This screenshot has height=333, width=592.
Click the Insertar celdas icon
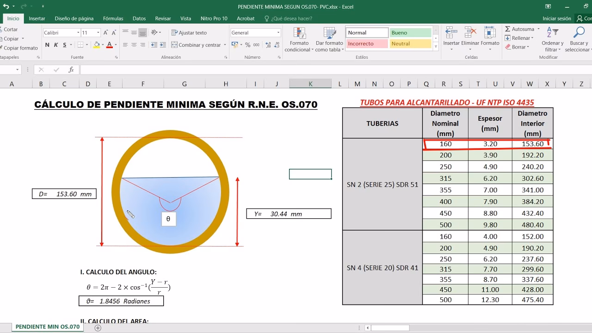[x=451, y=33]
